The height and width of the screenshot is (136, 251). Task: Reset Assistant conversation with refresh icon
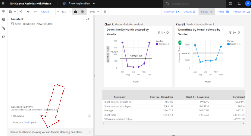click(87, 19)
